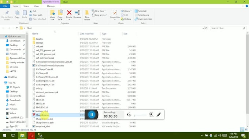Toggle the recorder webcam icon
The image size is (249, 139).
coord(151,114)
